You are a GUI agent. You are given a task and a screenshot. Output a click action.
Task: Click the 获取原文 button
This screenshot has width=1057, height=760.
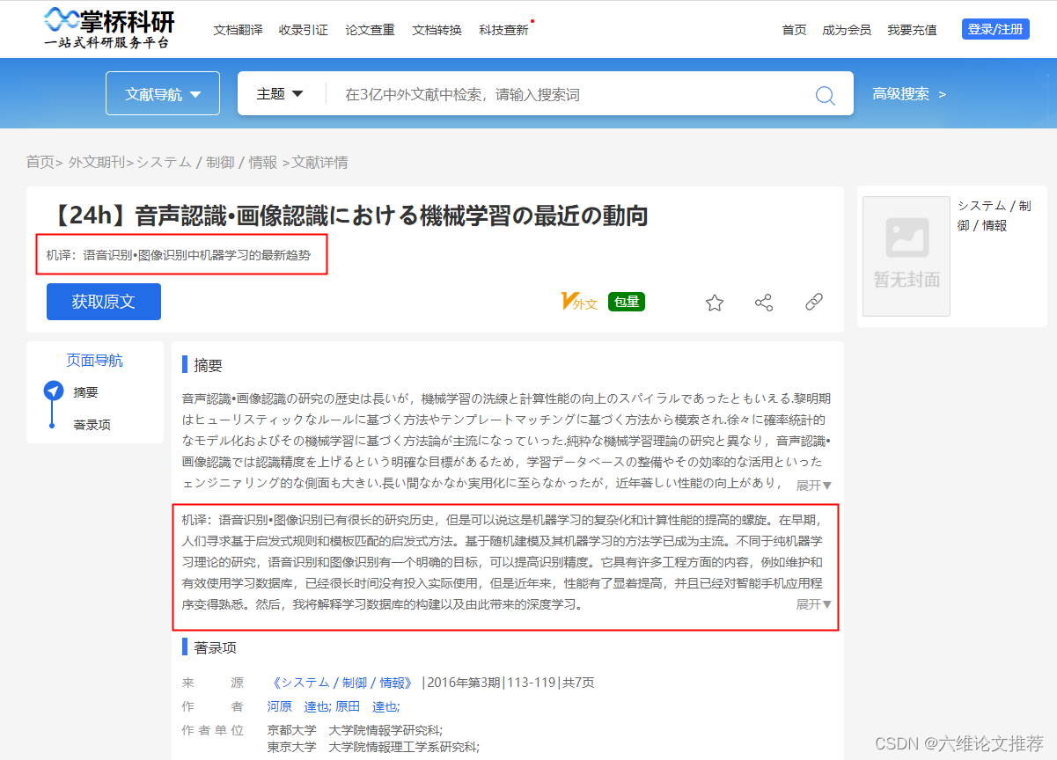tap(104, 302)
